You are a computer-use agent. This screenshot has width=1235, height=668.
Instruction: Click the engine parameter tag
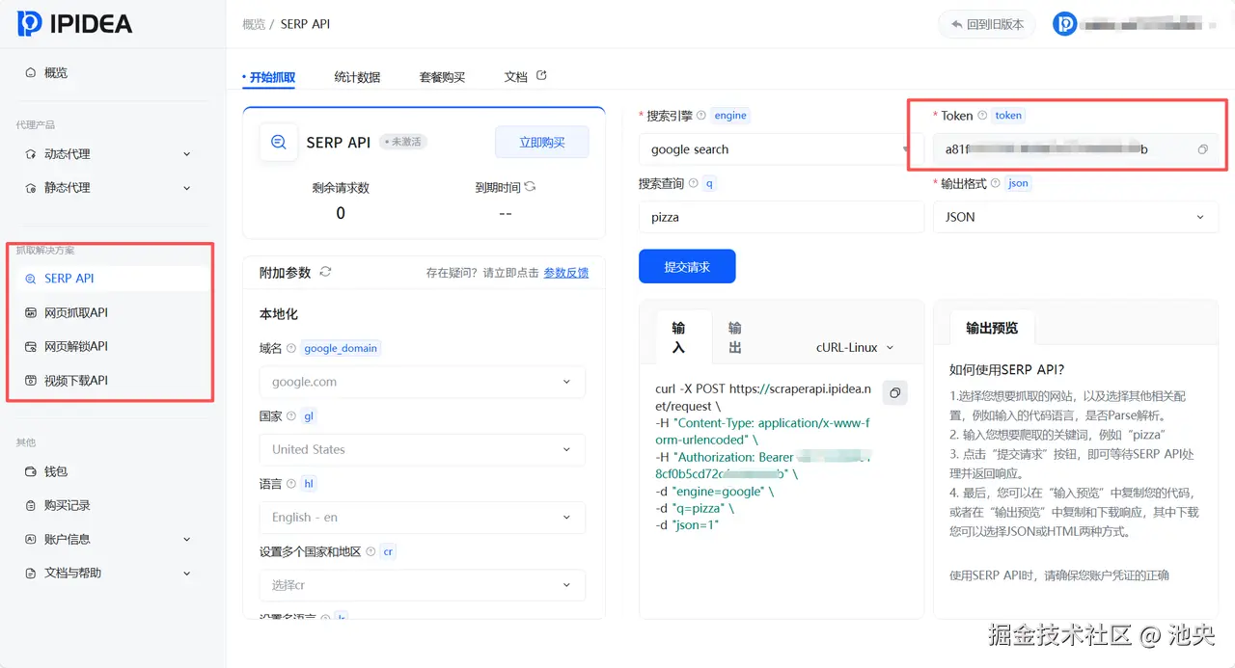(730, 115)
